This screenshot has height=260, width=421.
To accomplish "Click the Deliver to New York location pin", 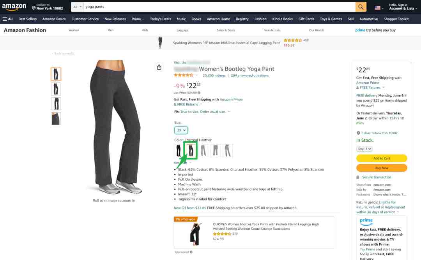I will pyautogui.click(x=34, y=8).
